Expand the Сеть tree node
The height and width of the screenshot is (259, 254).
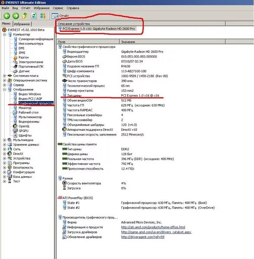[4, 149]
